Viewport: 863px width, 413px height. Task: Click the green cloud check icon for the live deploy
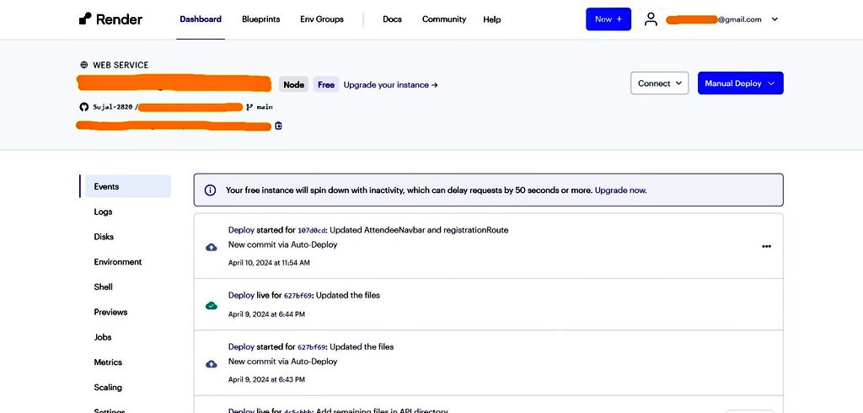[x=212, y=306]
